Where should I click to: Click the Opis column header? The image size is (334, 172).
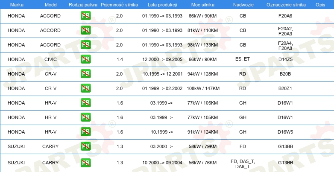click(320, 5)
